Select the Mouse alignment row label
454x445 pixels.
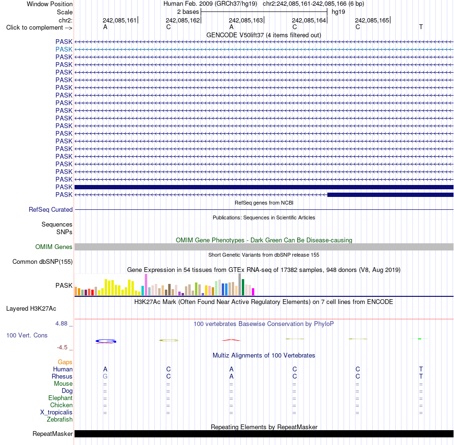pos(63,384)
